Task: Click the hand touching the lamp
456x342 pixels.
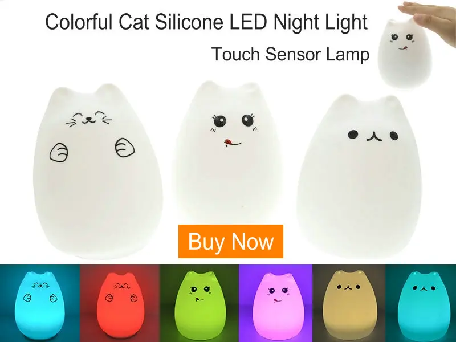Action: pyautogui.click(x=429, y=12)
